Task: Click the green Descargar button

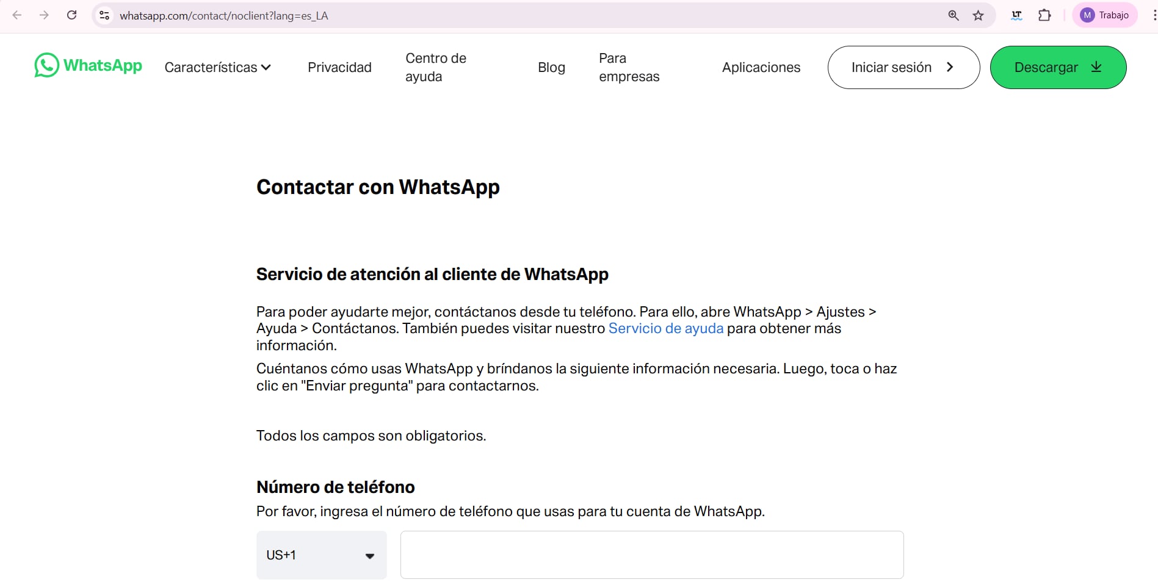Action: point(1058,67)
